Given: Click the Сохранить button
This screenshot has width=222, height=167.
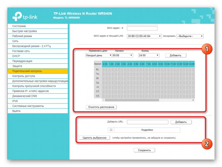Looking at the screenshot, I should pyautogui.click(x=144, y=150).
